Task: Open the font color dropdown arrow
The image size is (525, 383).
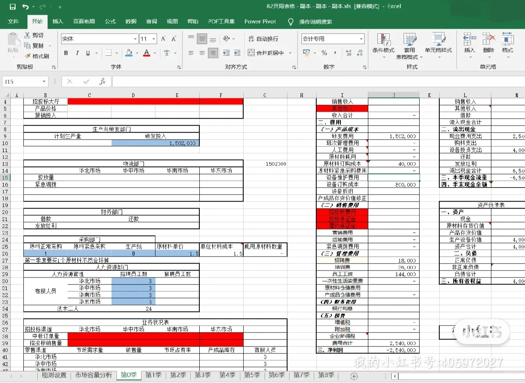Action: pos(154,53)
